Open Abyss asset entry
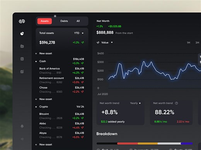The image size is (201, 150). pyautogui.click(x=61, y=135)
